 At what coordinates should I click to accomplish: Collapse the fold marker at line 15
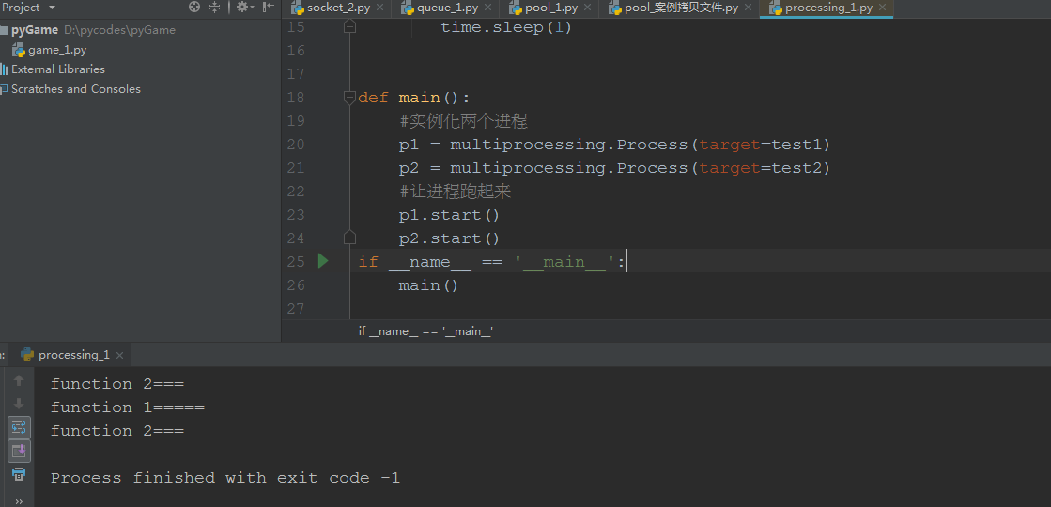(x=349, y=27)
